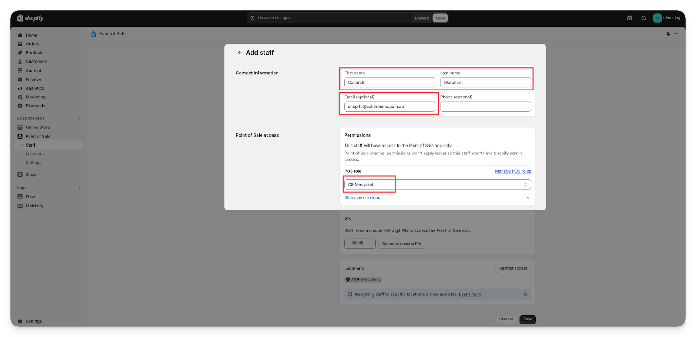
Task: Click the Flow app icon in sidebar
Action: (x=20, y=197)
